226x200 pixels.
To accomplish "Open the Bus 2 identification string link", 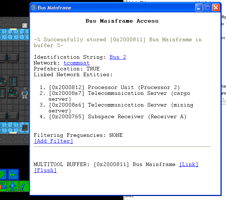I will click(x=118, y=57).
